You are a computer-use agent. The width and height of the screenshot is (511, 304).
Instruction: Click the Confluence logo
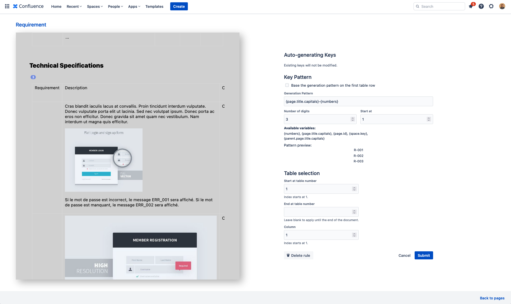click(x=28, y=6)
